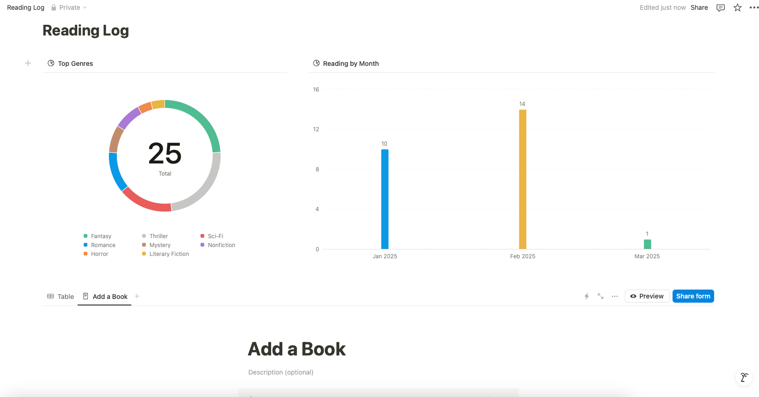Image resolution: width=759 pixels, height=397 pixels.
Task: Click the lock icon next to Private
Action: (x=54, y=7)
